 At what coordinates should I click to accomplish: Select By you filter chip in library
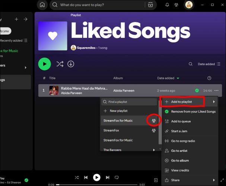click(6, 31)
